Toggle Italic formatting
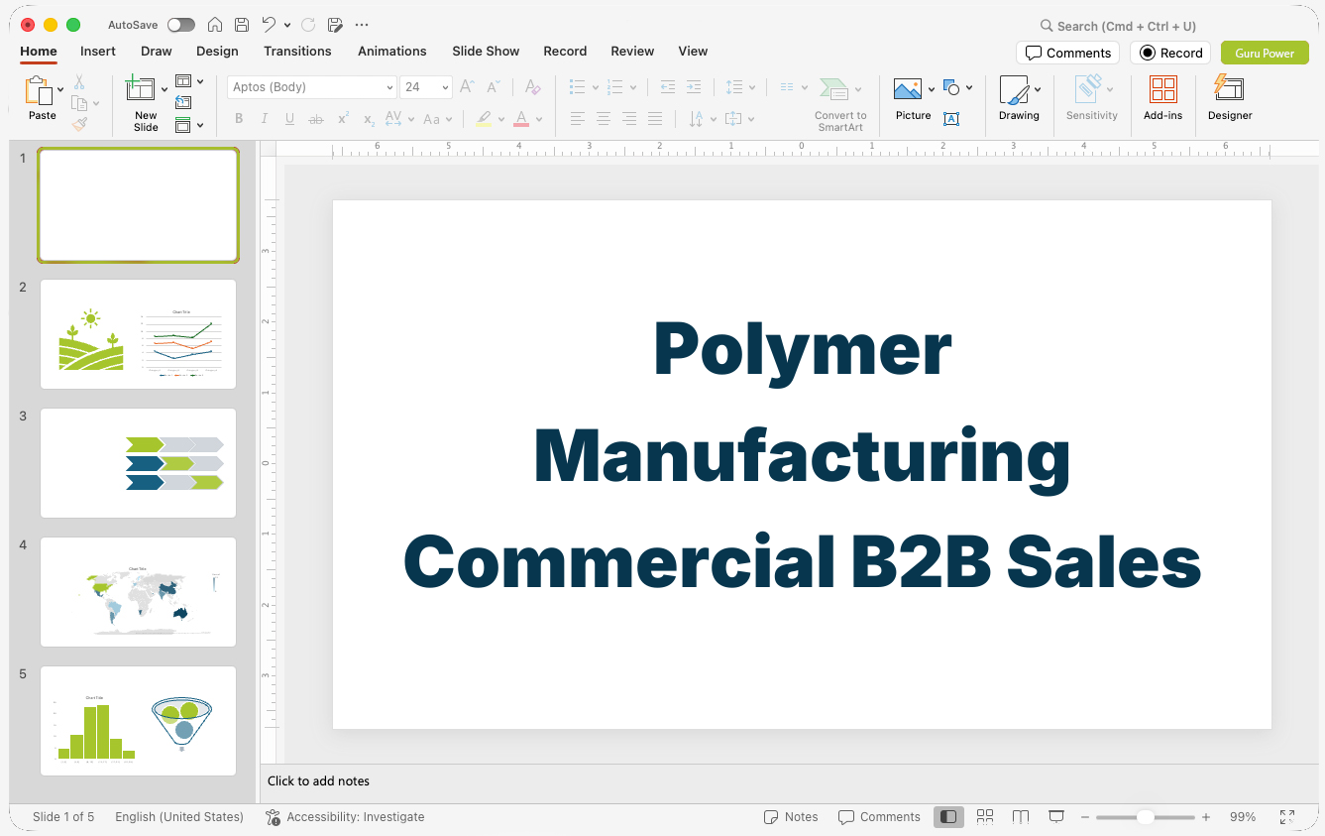The image size is (1325, 836). click(265, 119)
